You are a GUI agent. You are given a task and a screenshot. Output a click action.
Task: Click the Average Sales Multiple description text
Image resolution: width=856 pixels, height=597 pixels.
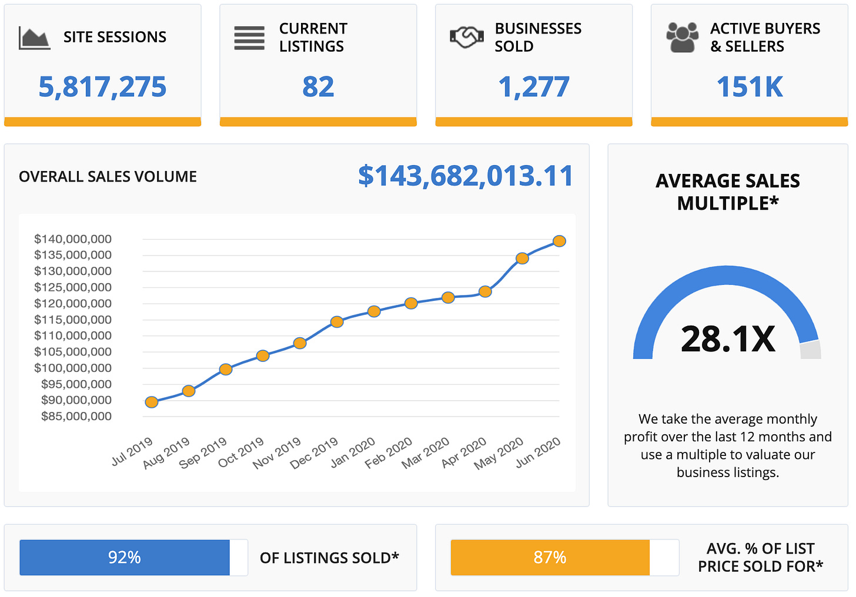[x=728, y=445]
